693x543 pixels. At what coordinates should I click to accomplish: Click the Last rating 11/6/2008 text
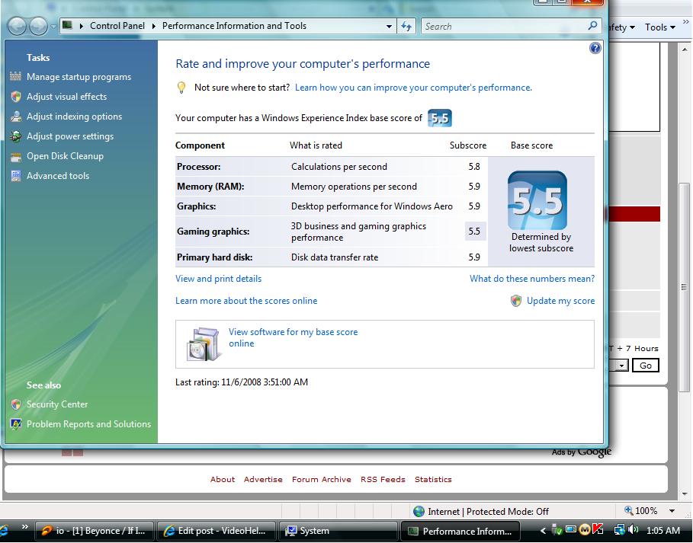click(242, 382)
